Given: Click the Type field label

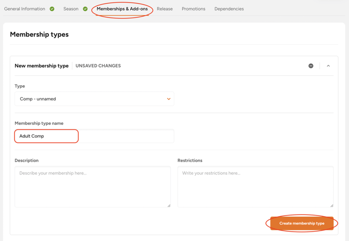Looking at the screenshot, I should coord(20,86).
